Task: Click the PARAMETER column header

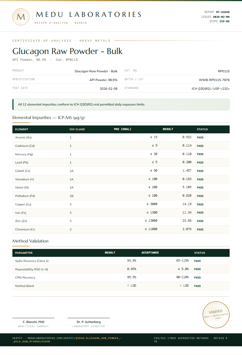Action: pos(24,253)
